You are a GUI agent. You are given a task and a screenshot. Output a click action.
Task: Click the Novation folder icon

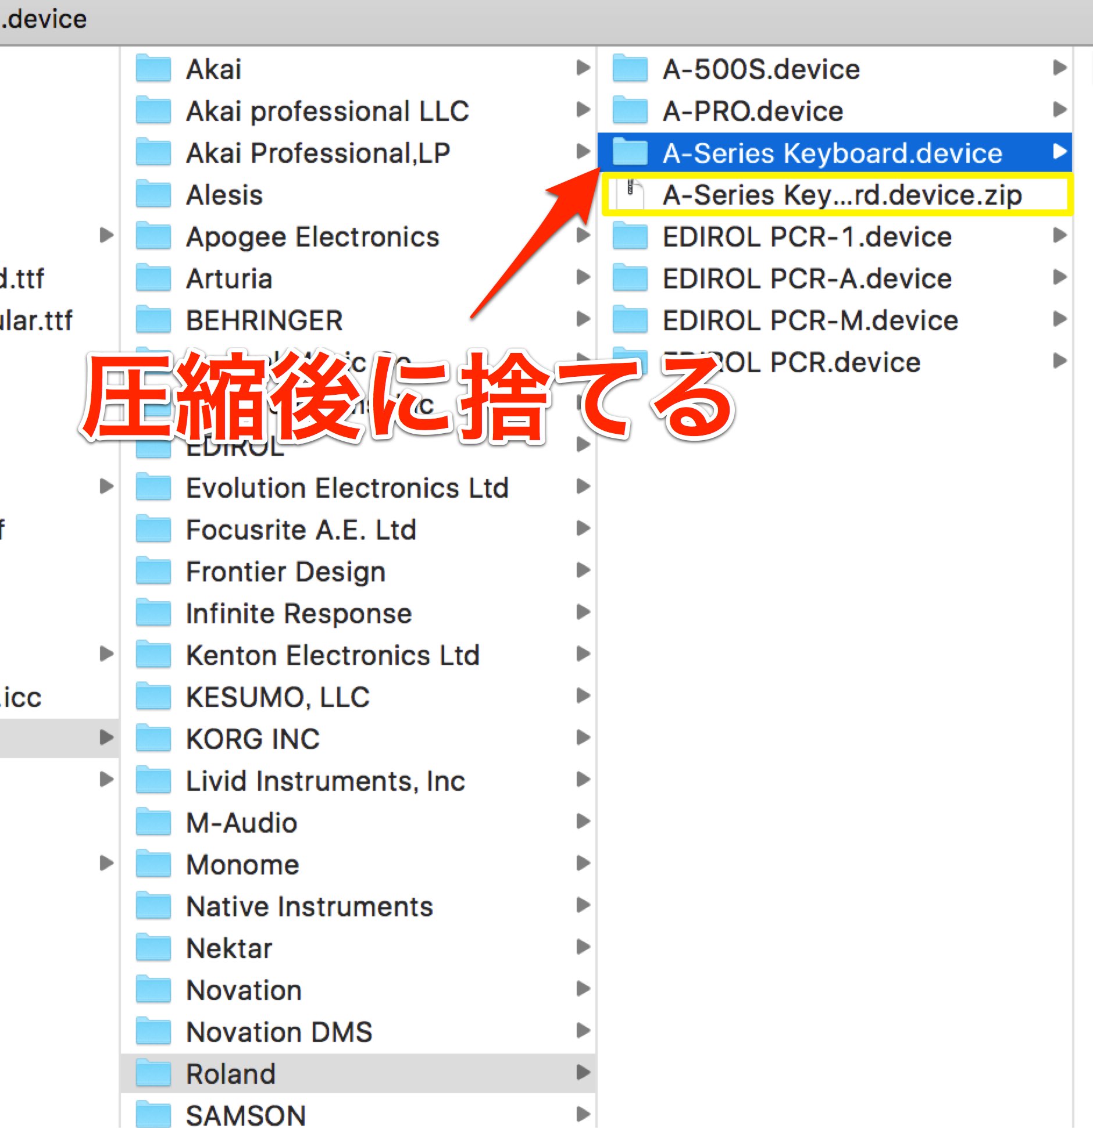[x=153, y=990]
